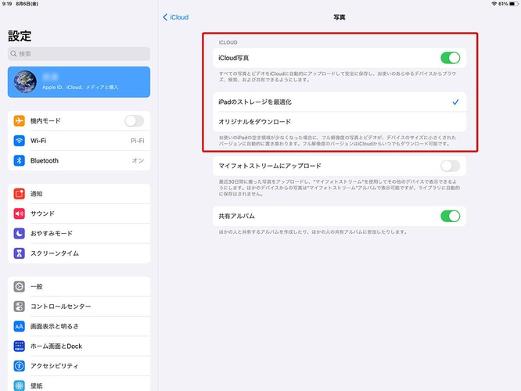The width and height of the screenshot is (521, 391).
Task: Open コントロールセンター settings row
Action: [79, 307]
